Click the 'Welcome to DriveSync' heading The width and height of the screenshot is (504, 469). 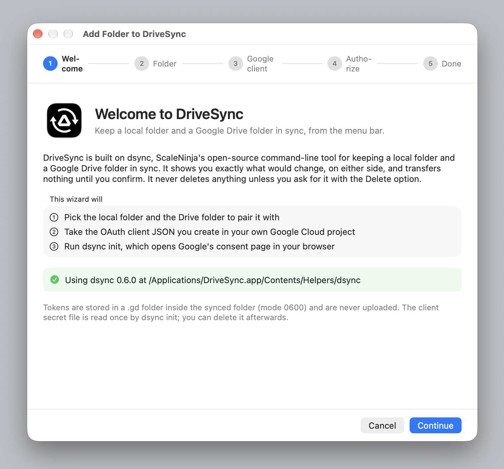click(169, 114)
